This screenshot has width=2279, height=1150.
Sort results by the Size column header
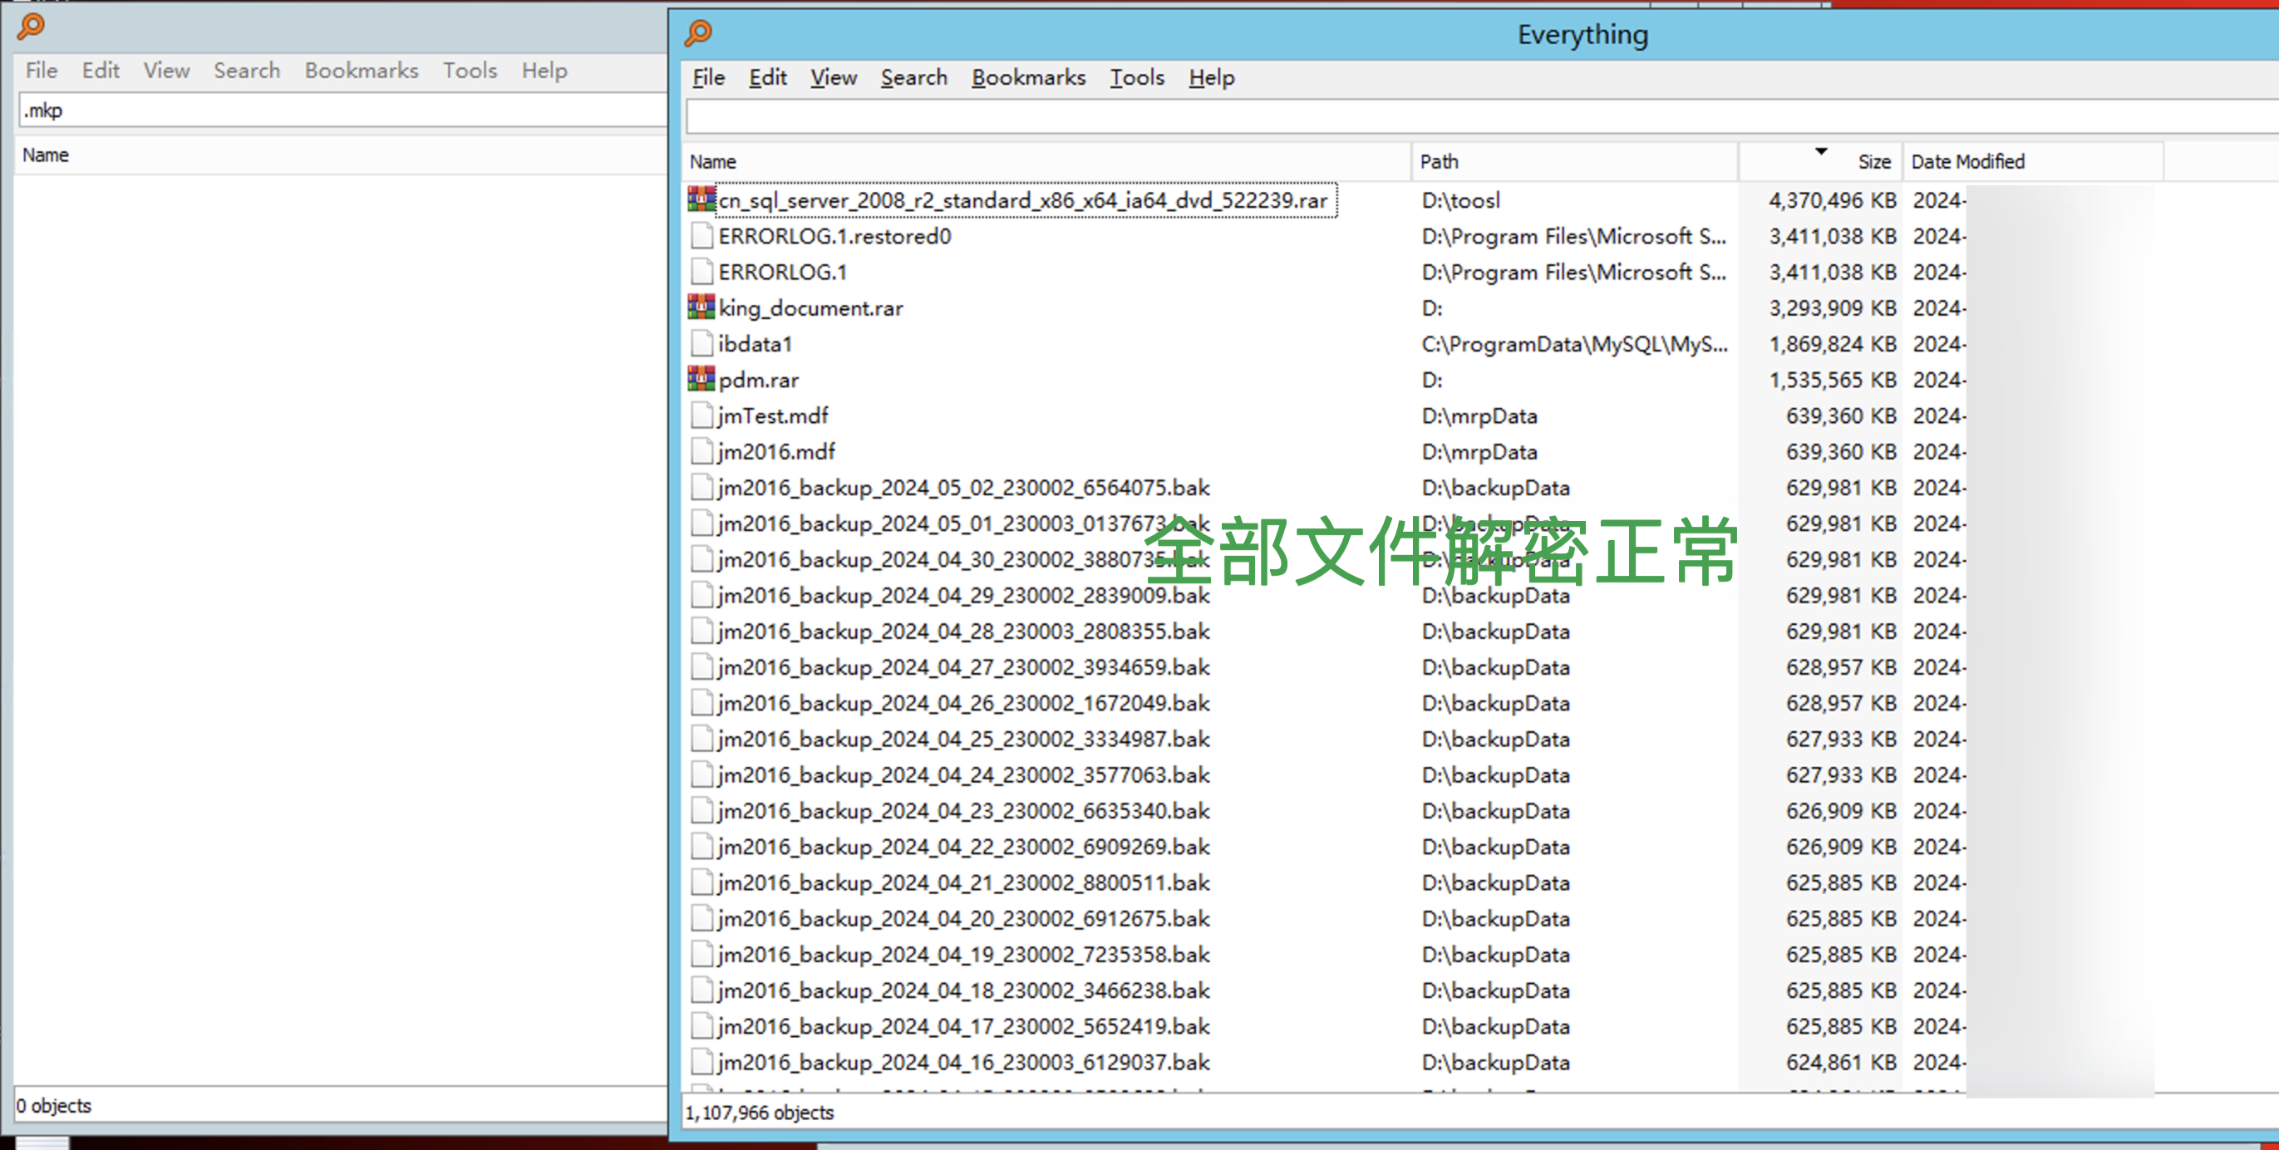click(x=1821, y=162)
